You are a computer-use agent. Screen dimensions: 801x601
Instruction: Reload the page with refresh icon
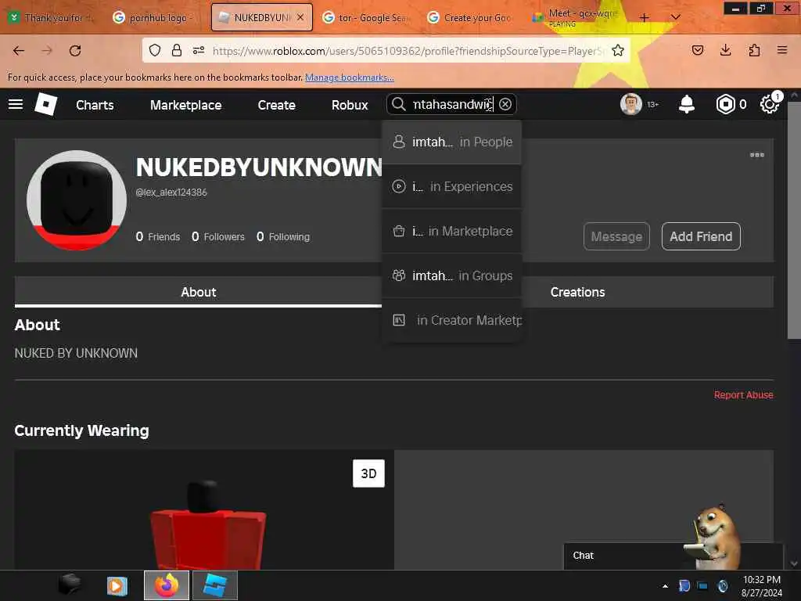click(x=75, y=51)
